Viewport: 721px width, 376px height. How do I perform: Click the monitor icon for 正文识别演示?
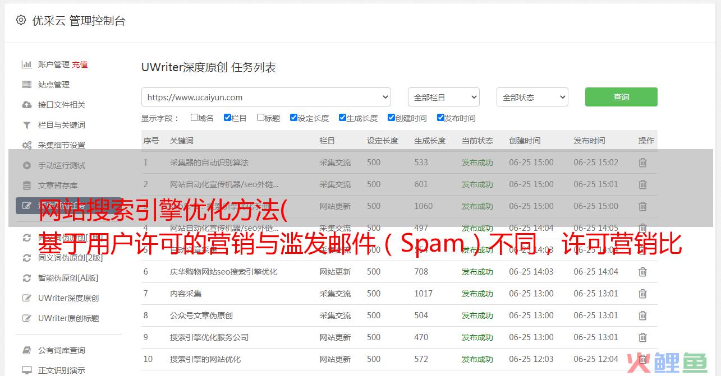tap(26, 370)
